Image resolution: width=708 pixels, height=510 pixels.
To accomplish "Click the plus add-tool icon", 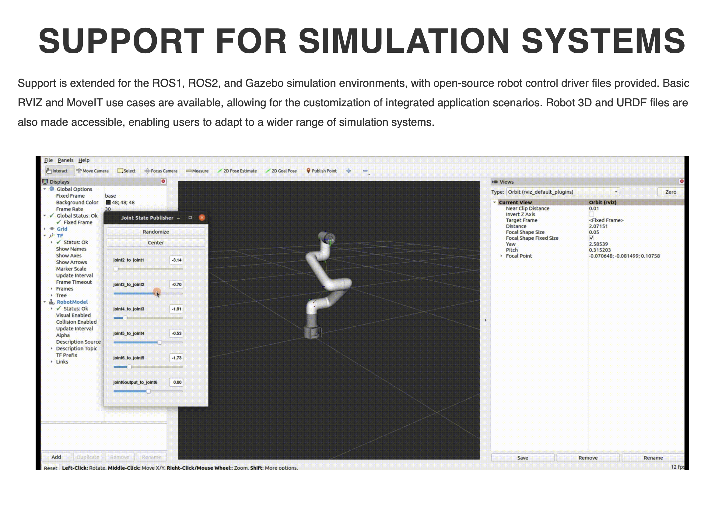I will coord(349,171).
